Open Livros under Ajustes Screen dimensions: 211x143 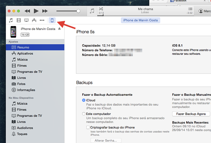tap(35, 78)
